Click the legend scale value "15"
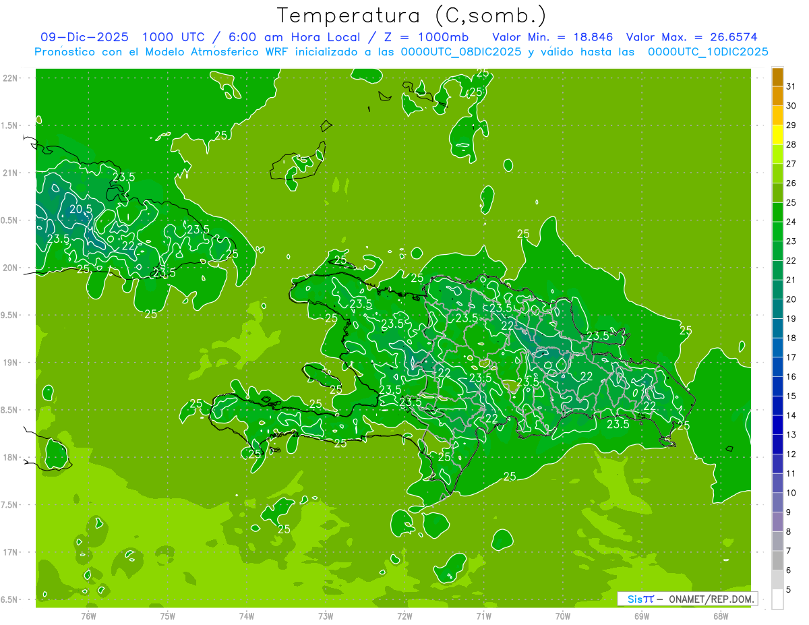The height and width of the screenshot is (625, 809). (x=791, y=396)
